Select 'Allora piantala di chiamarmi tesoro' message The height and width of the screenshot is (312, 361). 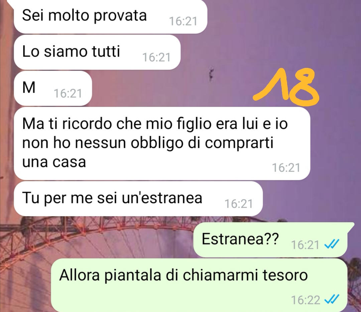click(x=199, y=285)
